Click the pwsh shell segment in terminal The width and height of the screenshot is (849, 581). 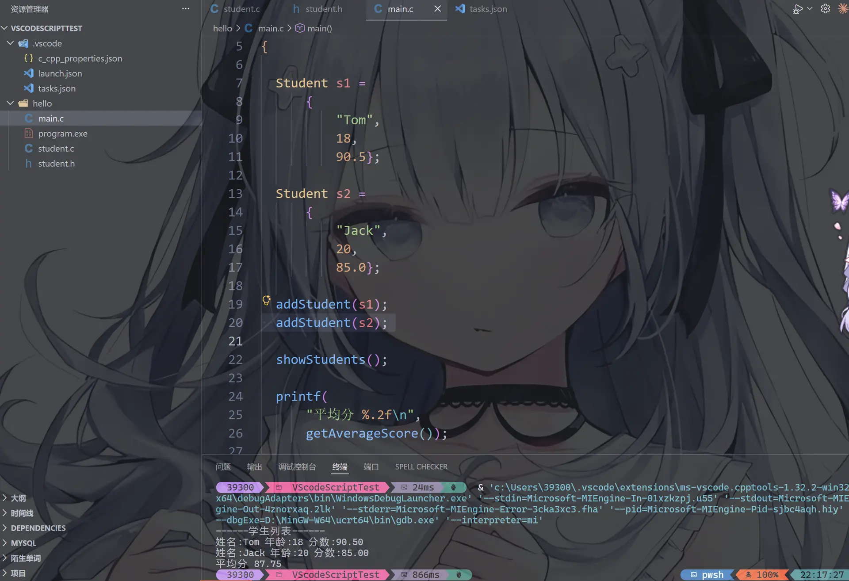point(707,574)
